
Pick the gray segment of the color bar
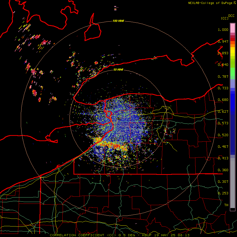(x=233, y=183)
